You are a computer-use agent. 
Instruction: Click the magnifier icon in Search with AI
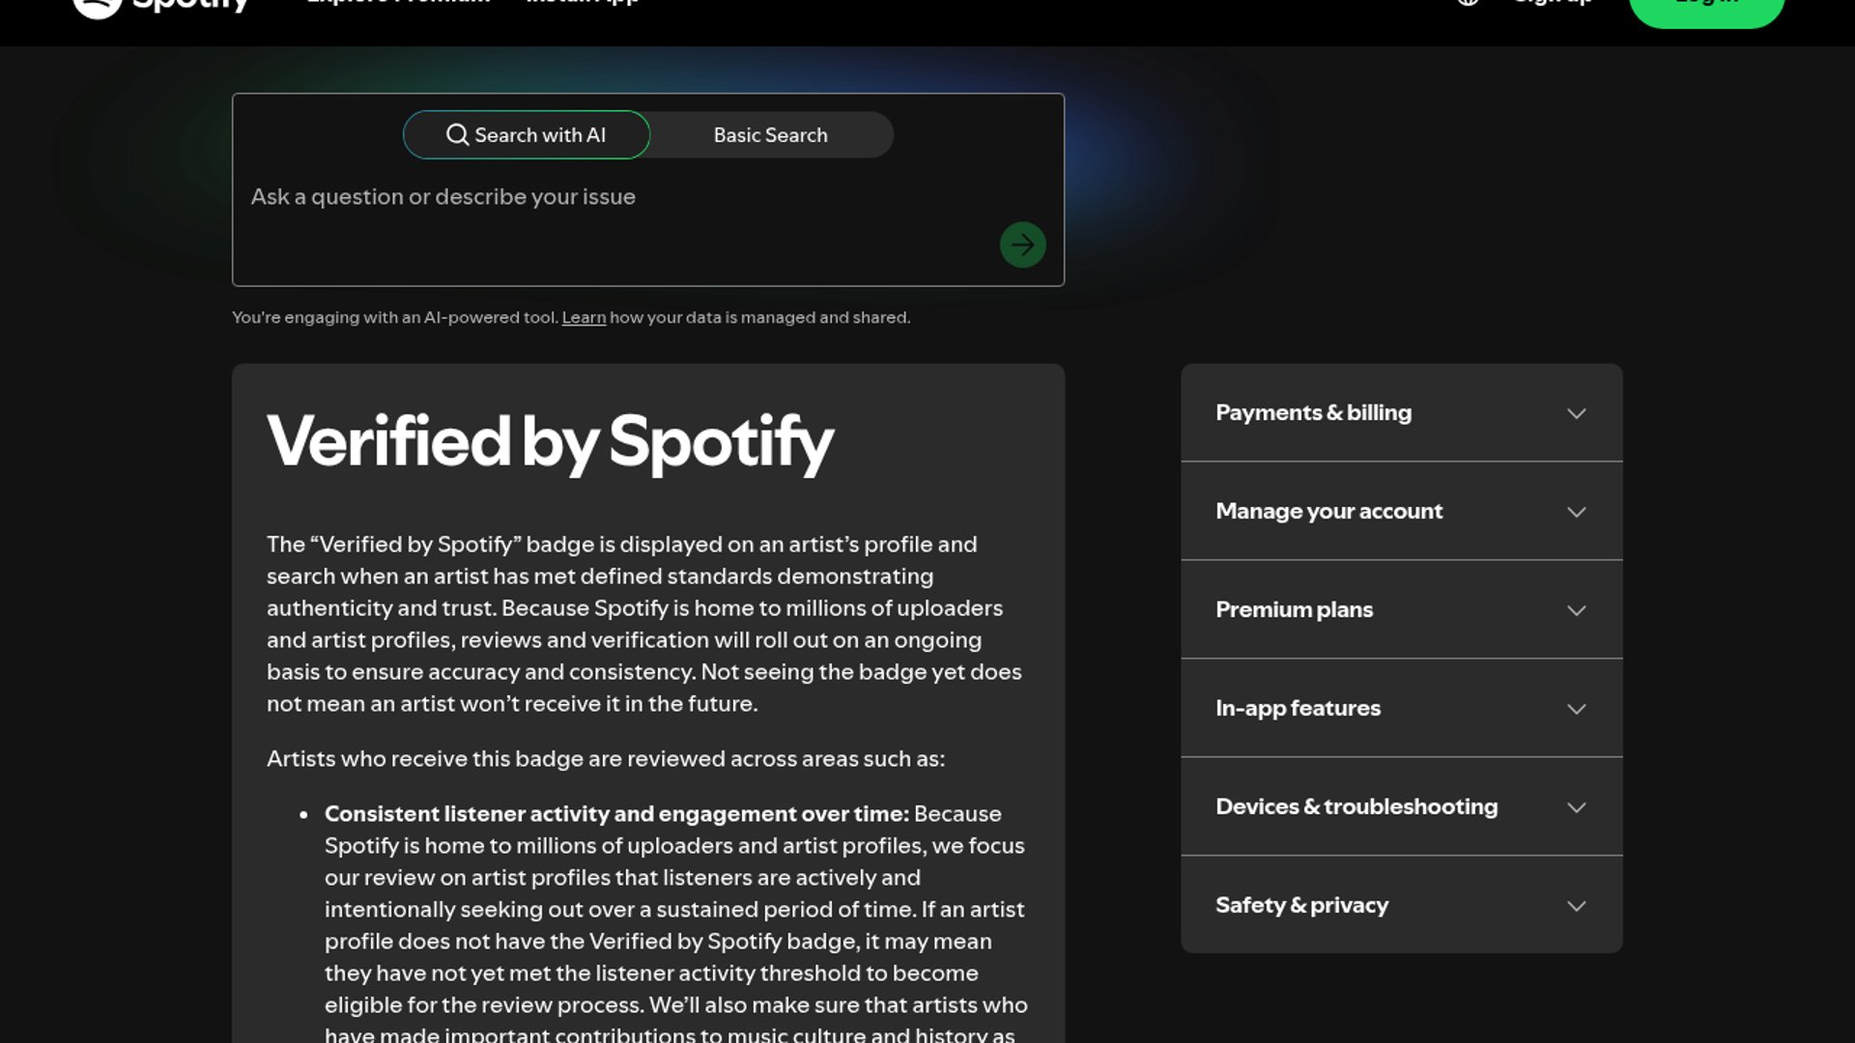coord(457,135)
